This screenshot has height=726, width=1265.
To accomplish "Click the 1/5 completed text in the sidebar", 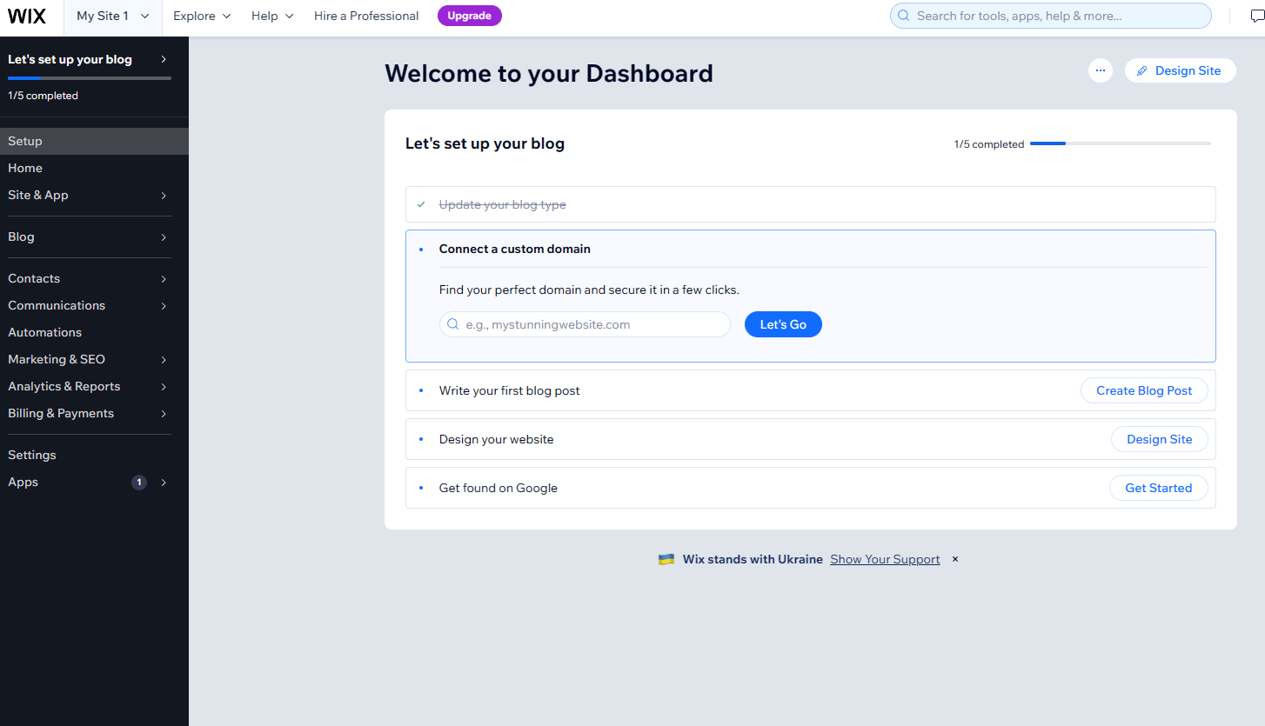I will (43, 96).
